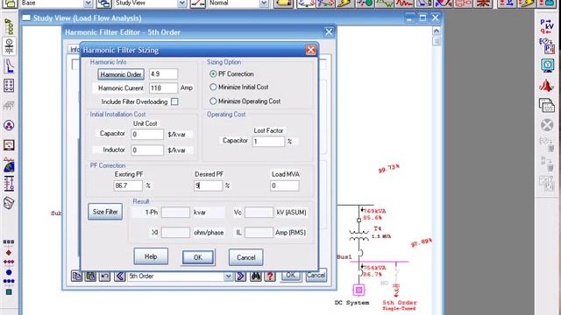This screenshot has height=315, width=561.
Task: Open the load flow display options icon
Action: (x=547, y=46)
